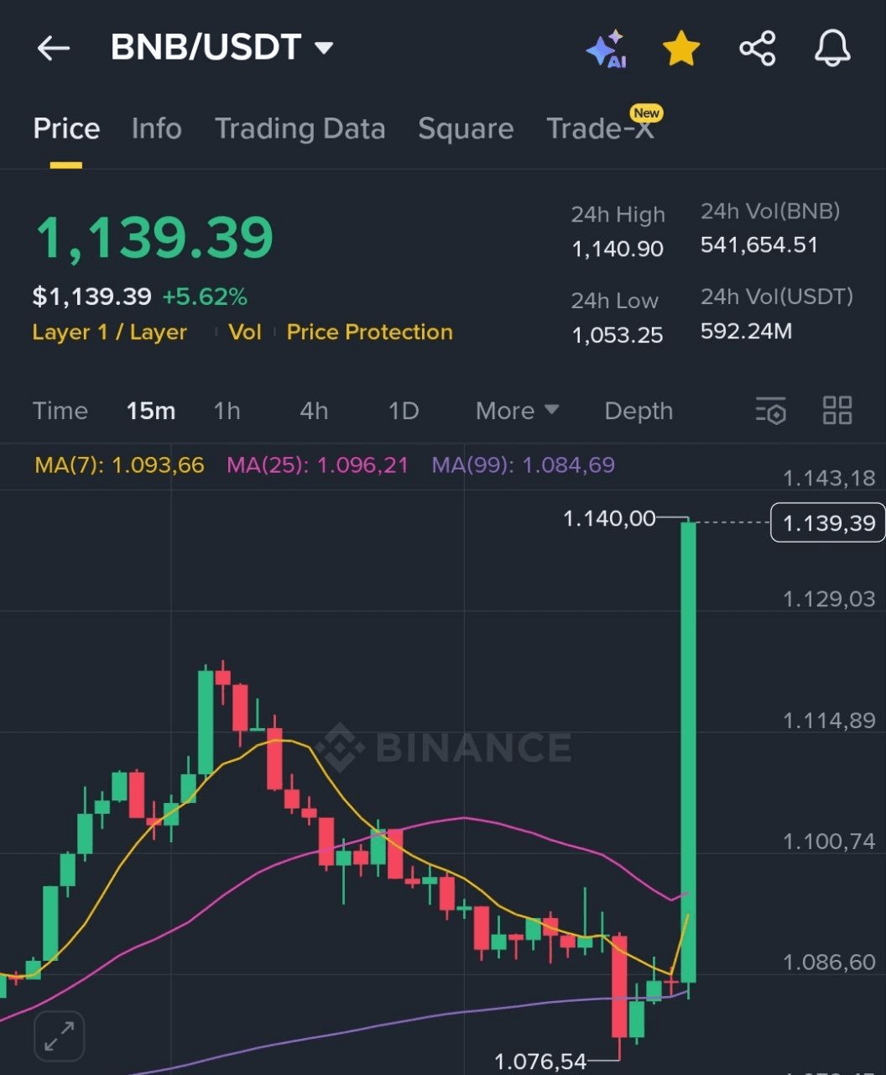Image resolution: width=886 pixels, height=1075 pixels.
Task: Tap the back arrow icon
Action: coord(53,49)
